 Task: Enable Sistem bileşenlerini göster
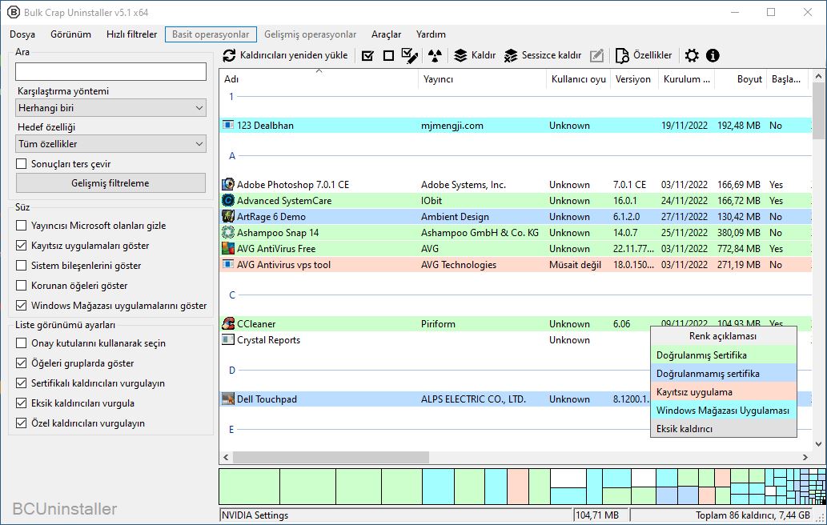[x=21, y=266]
